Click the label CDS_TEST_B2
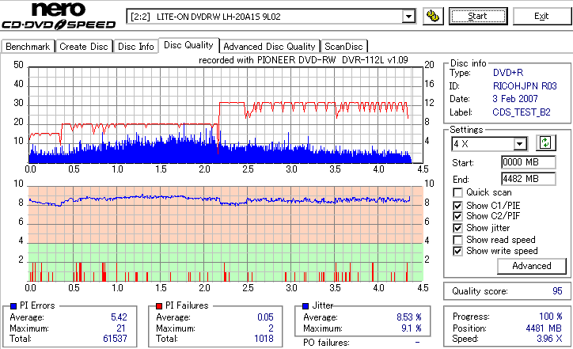Screen dimensions: 573x349 click(x=522, y=112)
